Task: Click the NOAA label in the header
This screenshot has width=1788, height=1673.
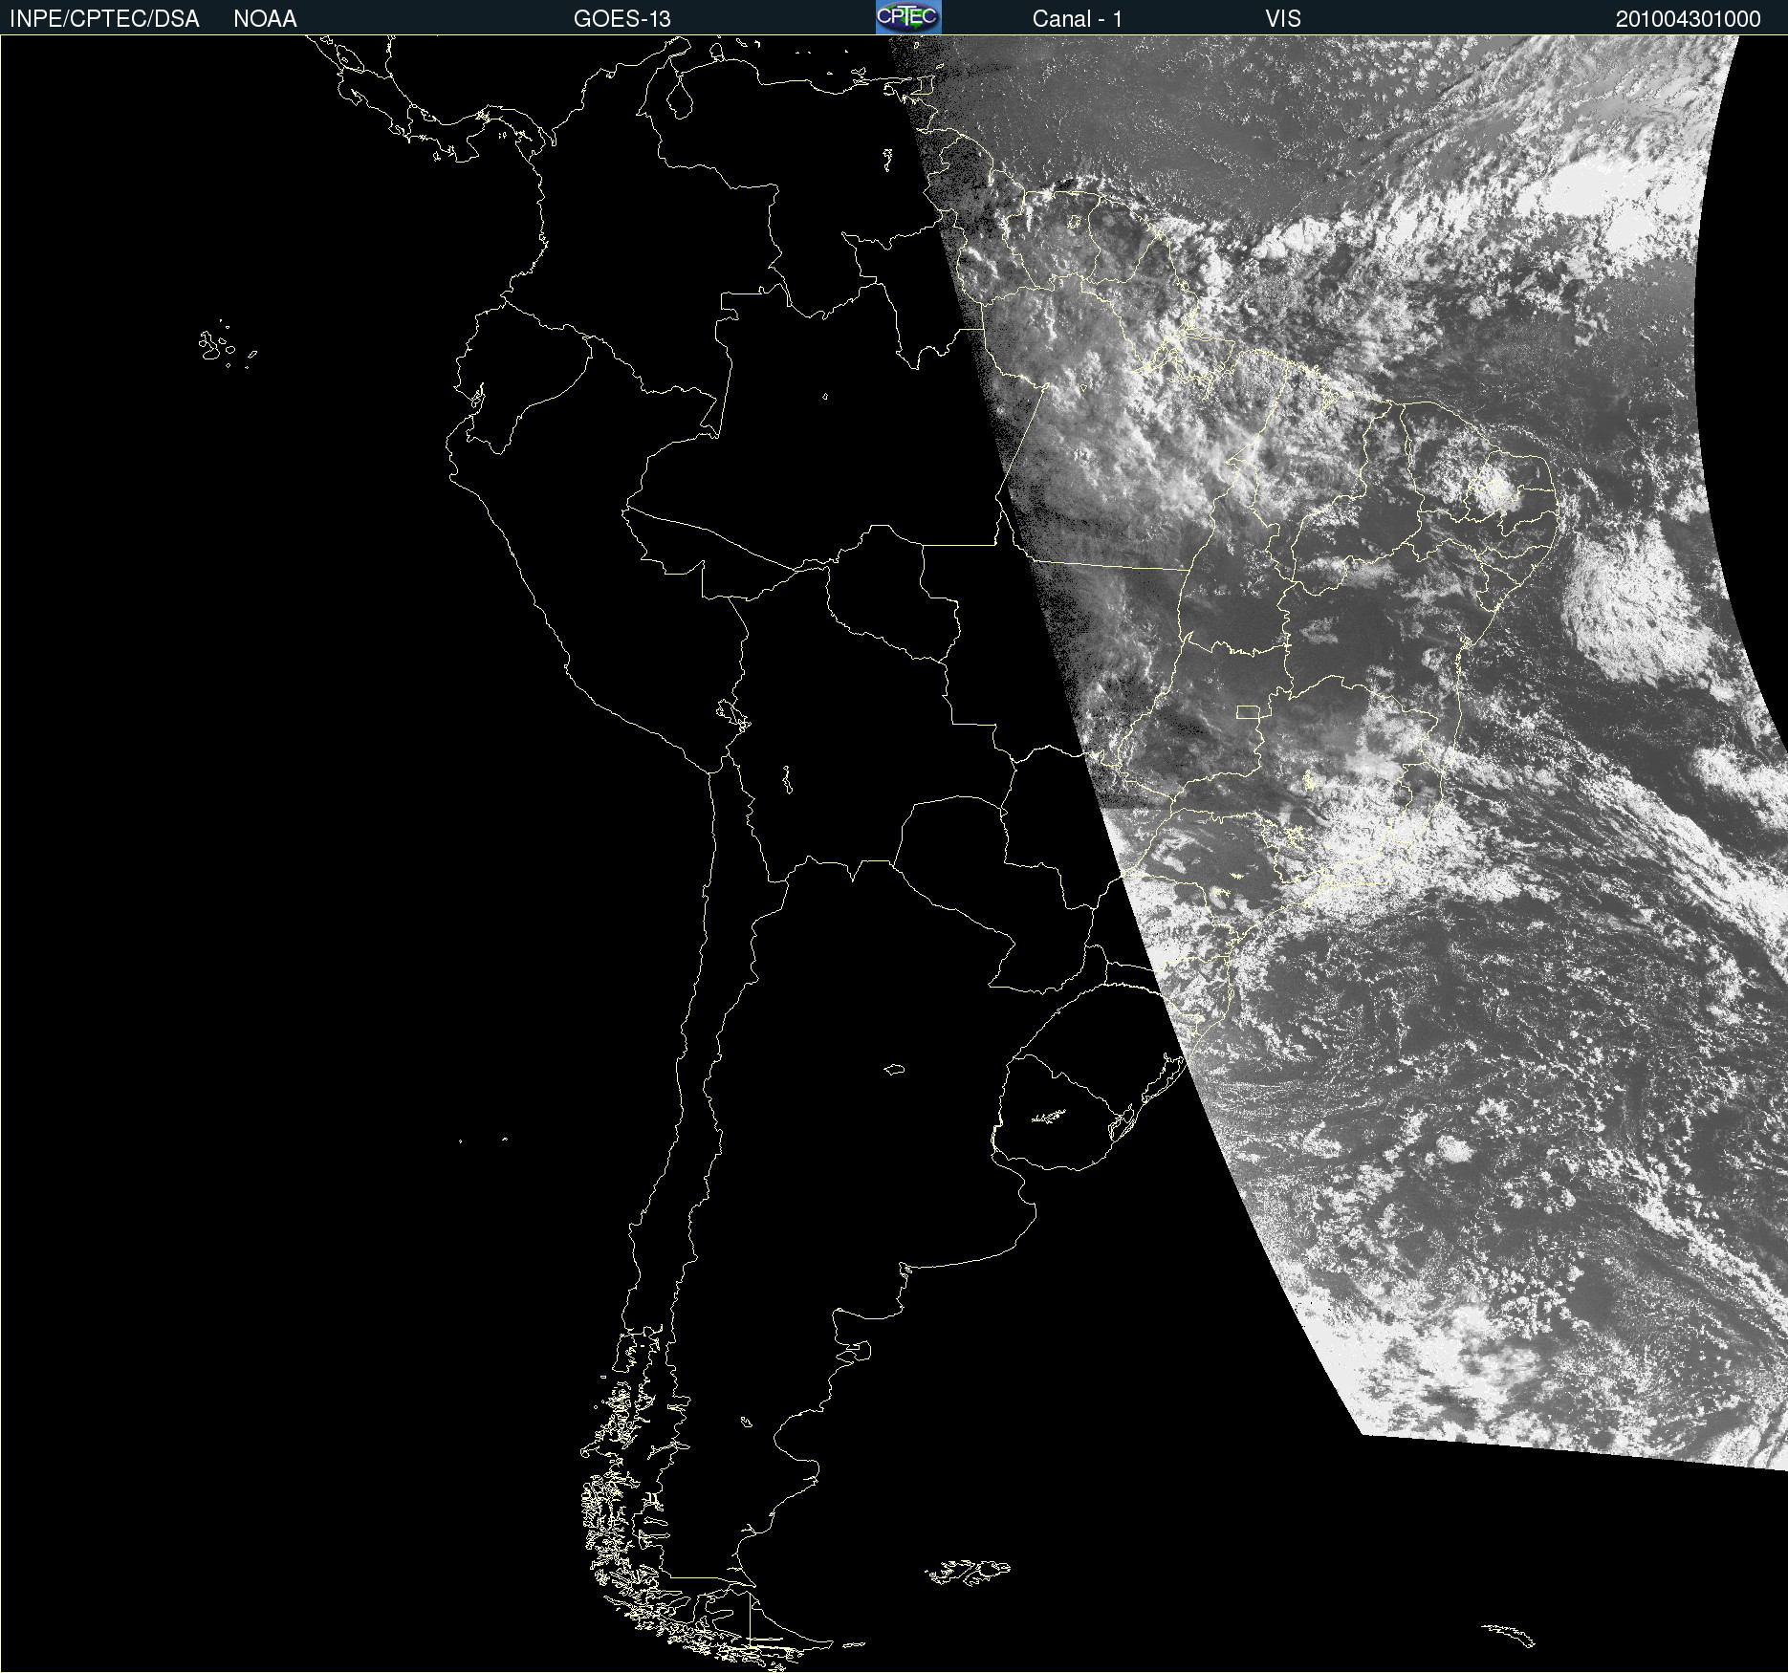Action: [x=265, y=19]
